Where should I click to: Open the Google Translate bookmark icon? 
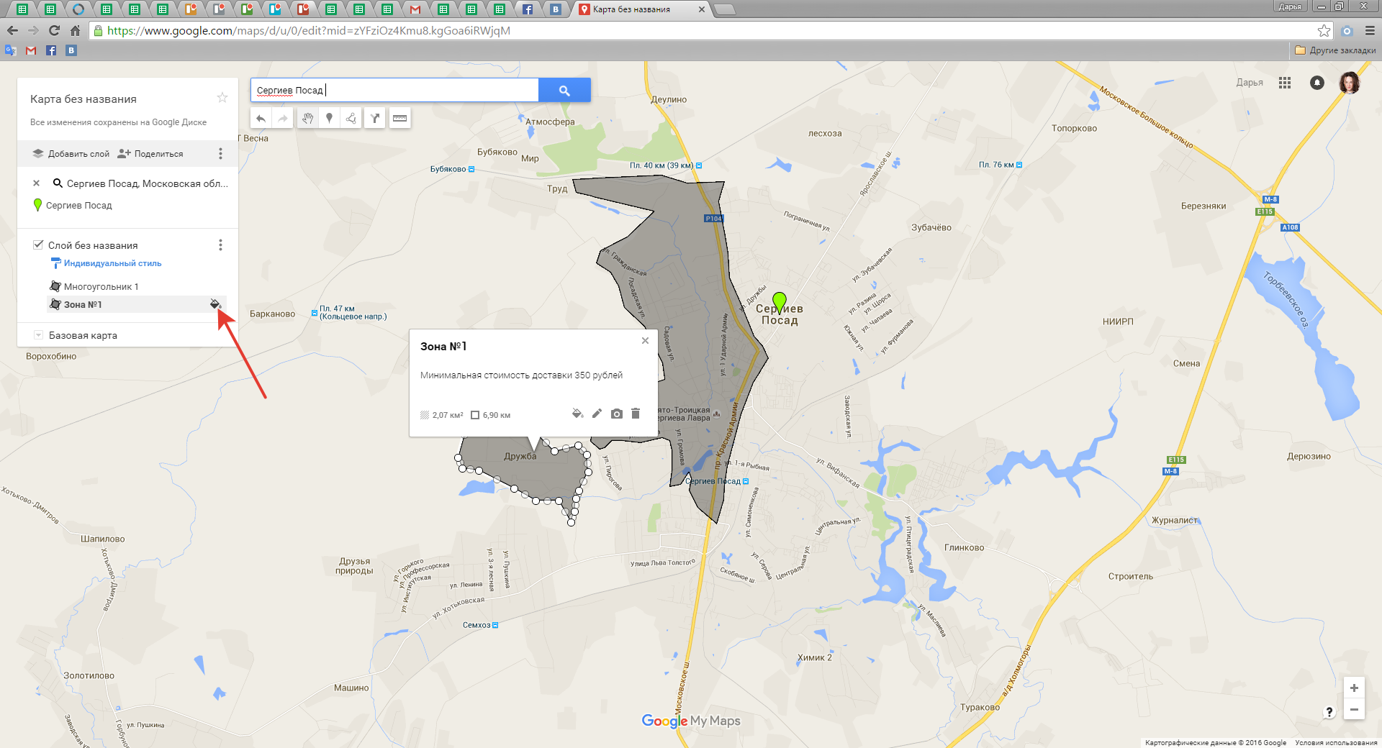click(11, 50)
